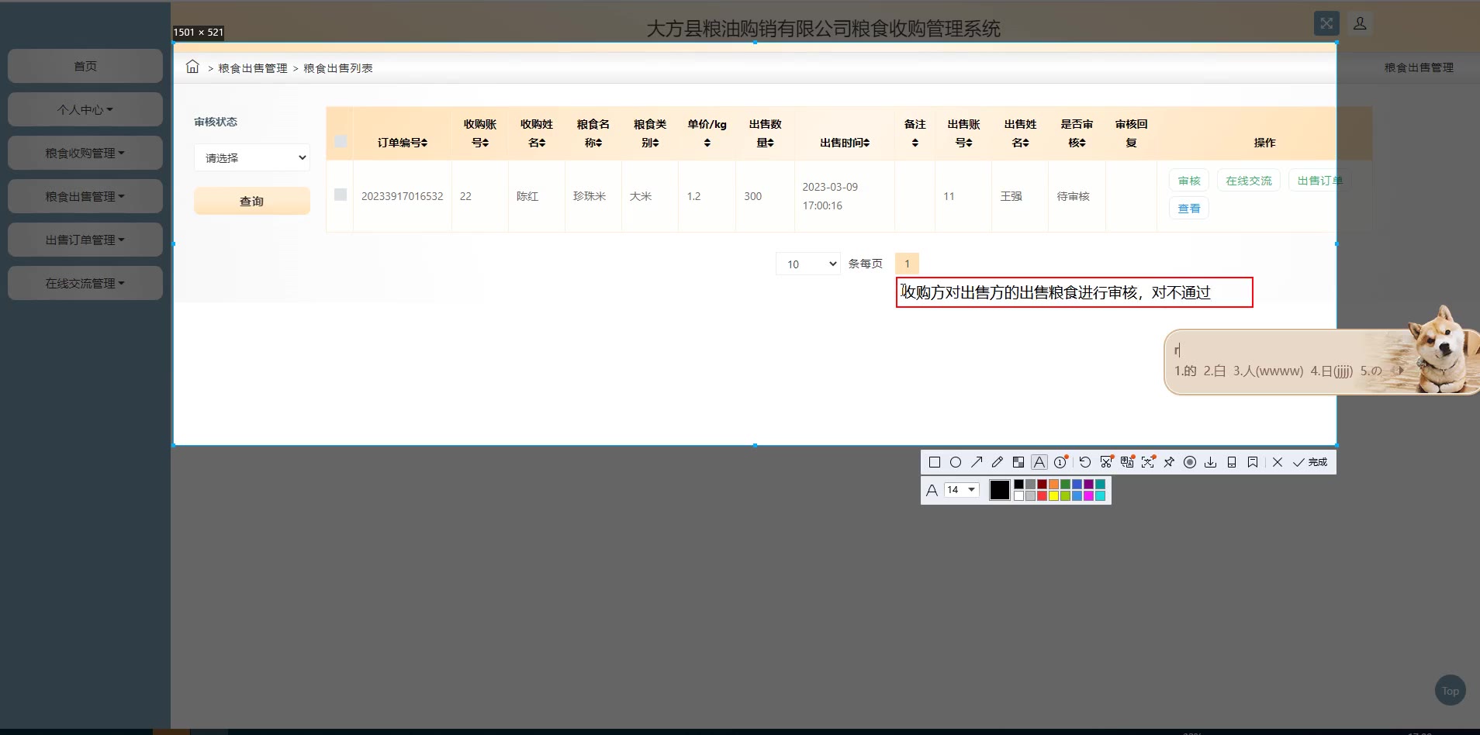This screenshot has width=1480, height=735.
Task: Click the Top back-to-top button
Action: (1451, 691)
